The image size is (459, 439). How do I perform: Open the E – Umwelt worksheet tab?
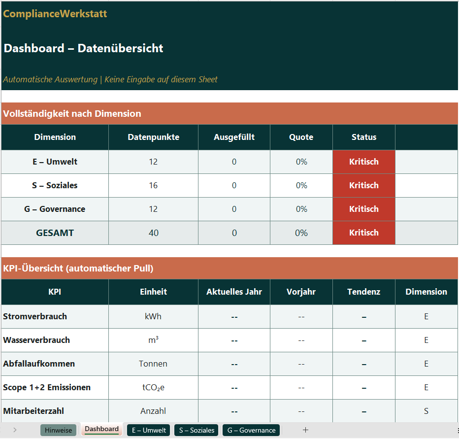tap(148, 430)
